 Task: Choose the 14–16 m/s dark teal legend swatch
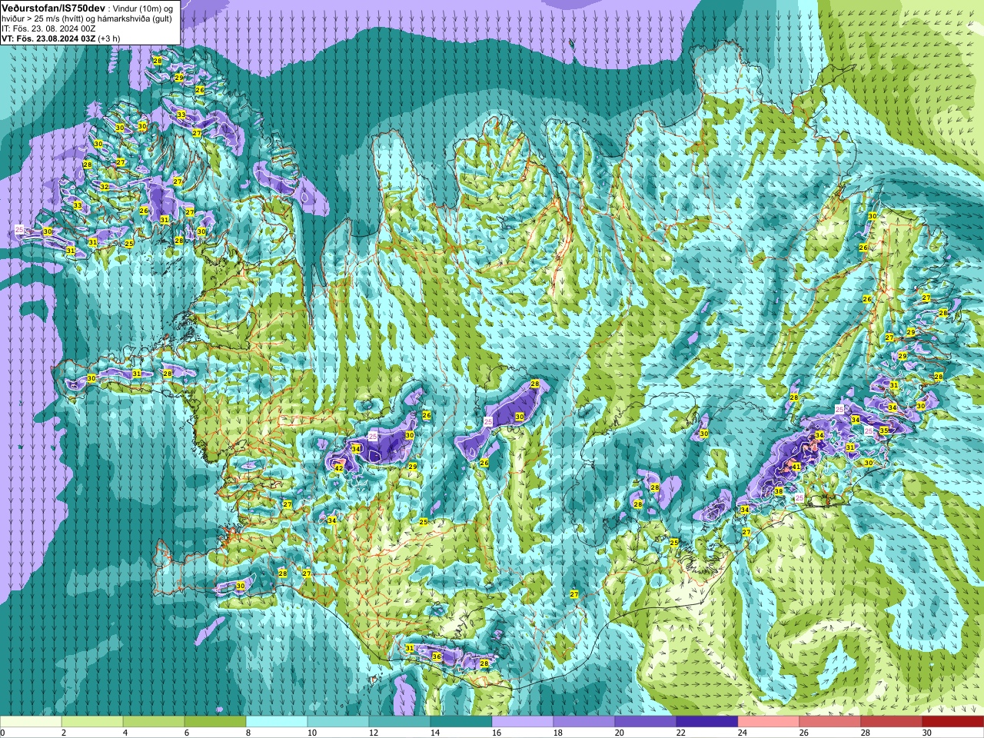click(x=461, y=722)
